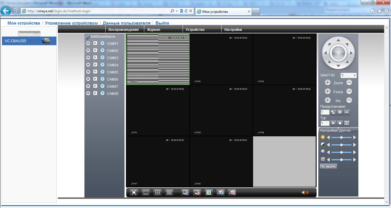Click the square gray play icon beside CAM03
This screenshot has width=391, height=208.
pyautogui.click(x=95, y=58)
